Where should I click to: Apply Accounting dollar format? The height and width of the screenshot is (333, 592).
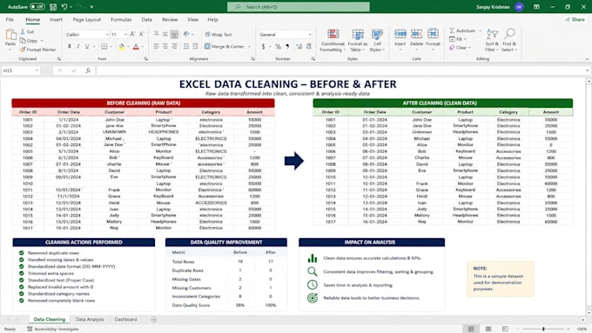263,46
